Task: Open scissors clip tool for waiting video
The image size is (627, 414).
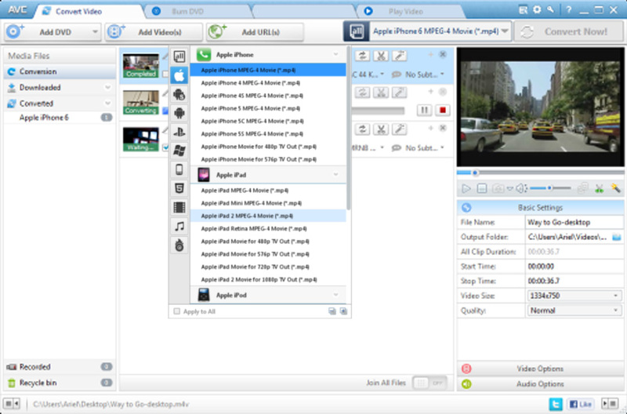Action: [381, 129]
